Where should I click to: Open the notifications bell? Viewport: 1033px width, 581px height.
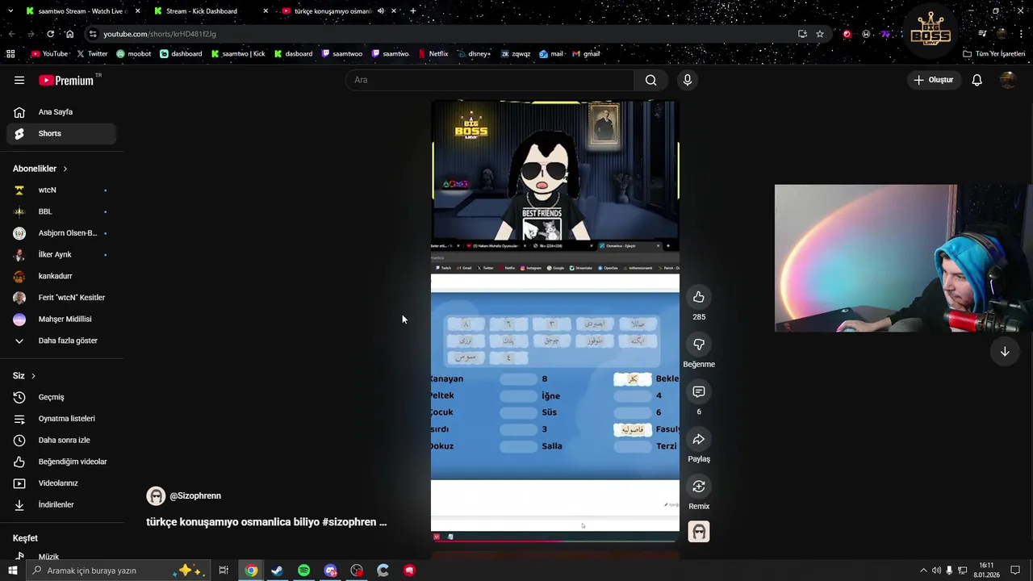[x=977, y=80]
